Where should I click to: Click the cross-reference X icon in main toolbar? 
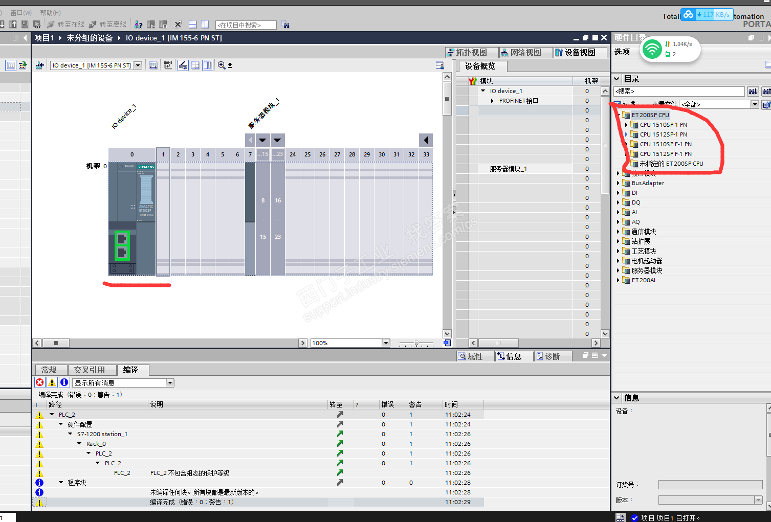[x=178, y=25]
